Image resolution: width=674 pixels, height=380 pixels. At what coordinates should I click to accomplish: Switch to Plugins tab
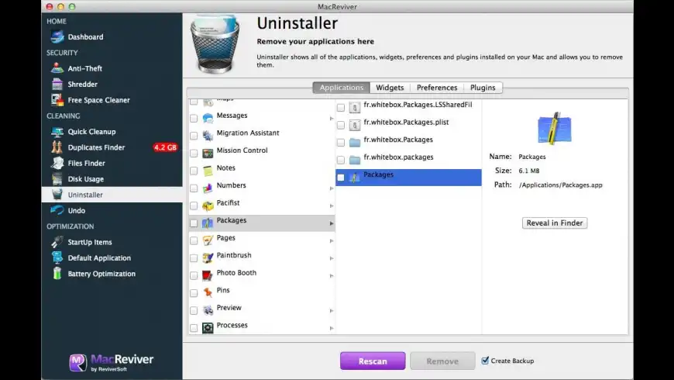pyautogui.click(x=483, y=88)
